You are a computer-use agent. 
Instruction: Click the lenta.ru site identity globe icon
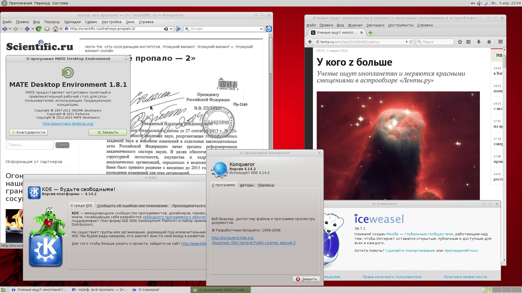(317, 42)
